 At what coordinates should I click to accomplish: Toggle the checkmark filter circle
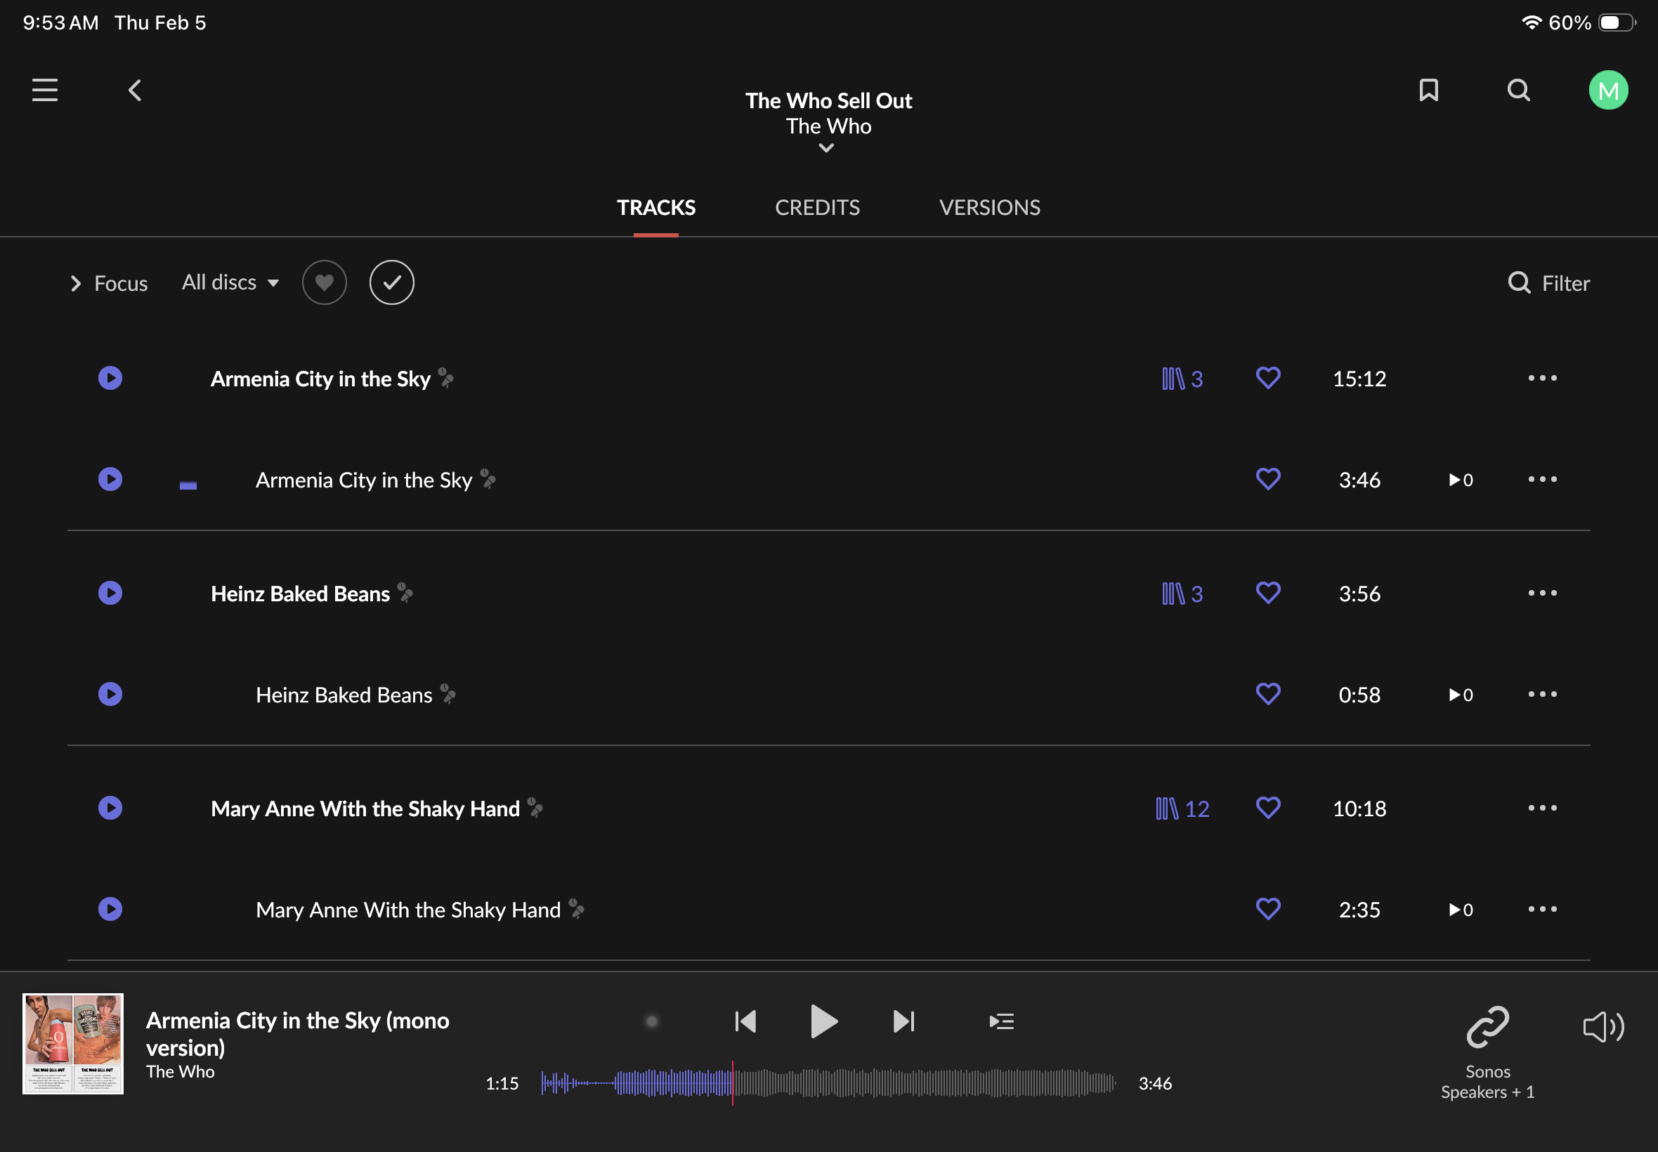[391, 282]
